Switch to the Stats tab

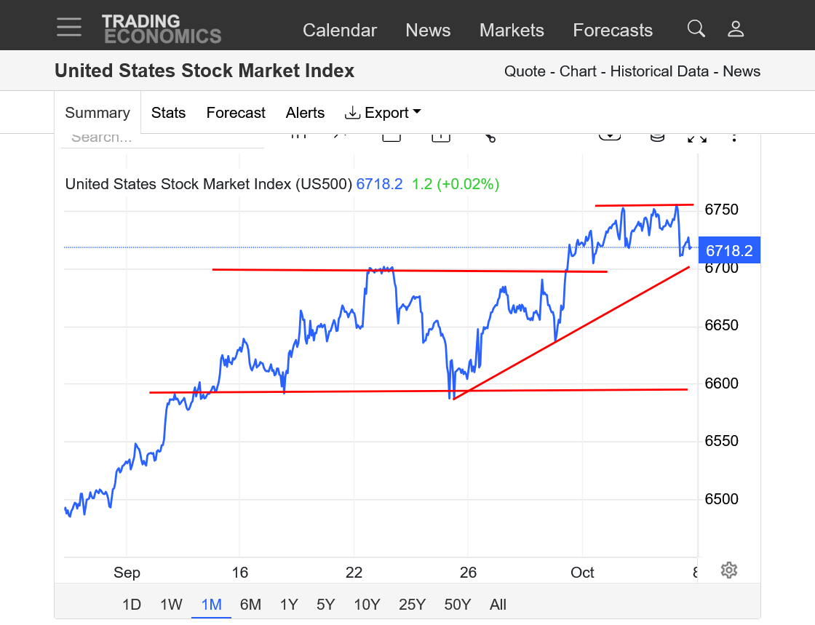coord(168,113)
